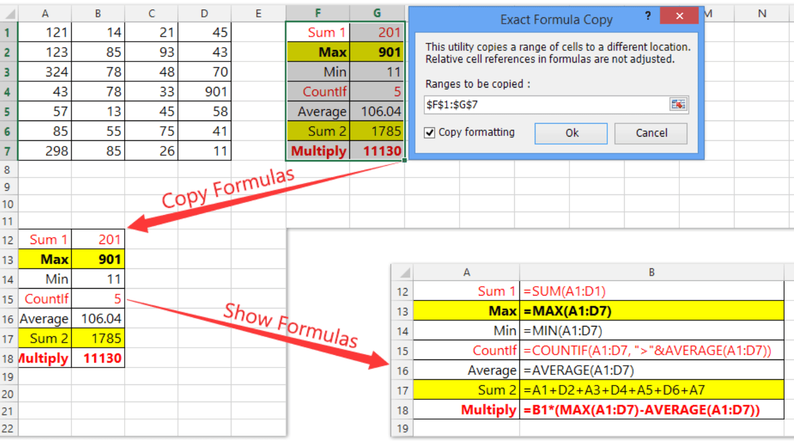Select the Average value 106.04 in column G

tap(377, 112)
